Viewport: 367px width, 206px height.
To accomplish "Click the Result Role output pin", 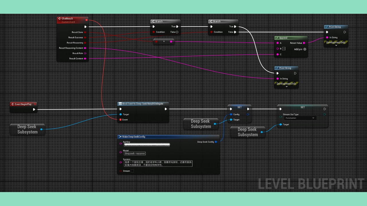I will click(x=85, y=53).
